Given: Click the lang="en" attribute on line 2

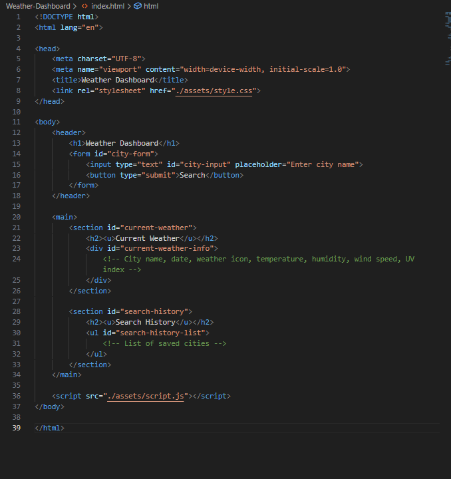Looking at the screenshot, I should click(x=79, y=27).
